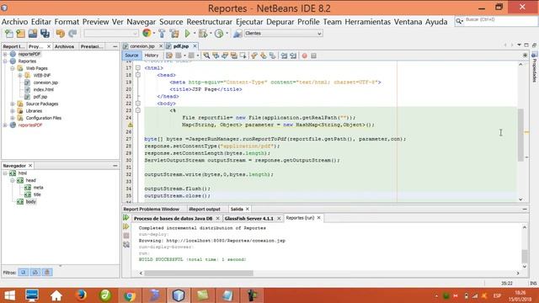Toggle the third Navigator filter button
This screenshot has width=539, height=303.
(x=47, y=272)
